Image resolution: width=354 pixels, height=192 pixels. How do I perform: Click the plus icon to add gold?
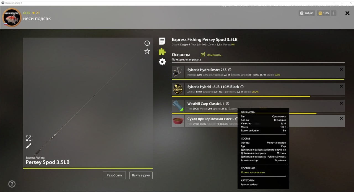334,13
